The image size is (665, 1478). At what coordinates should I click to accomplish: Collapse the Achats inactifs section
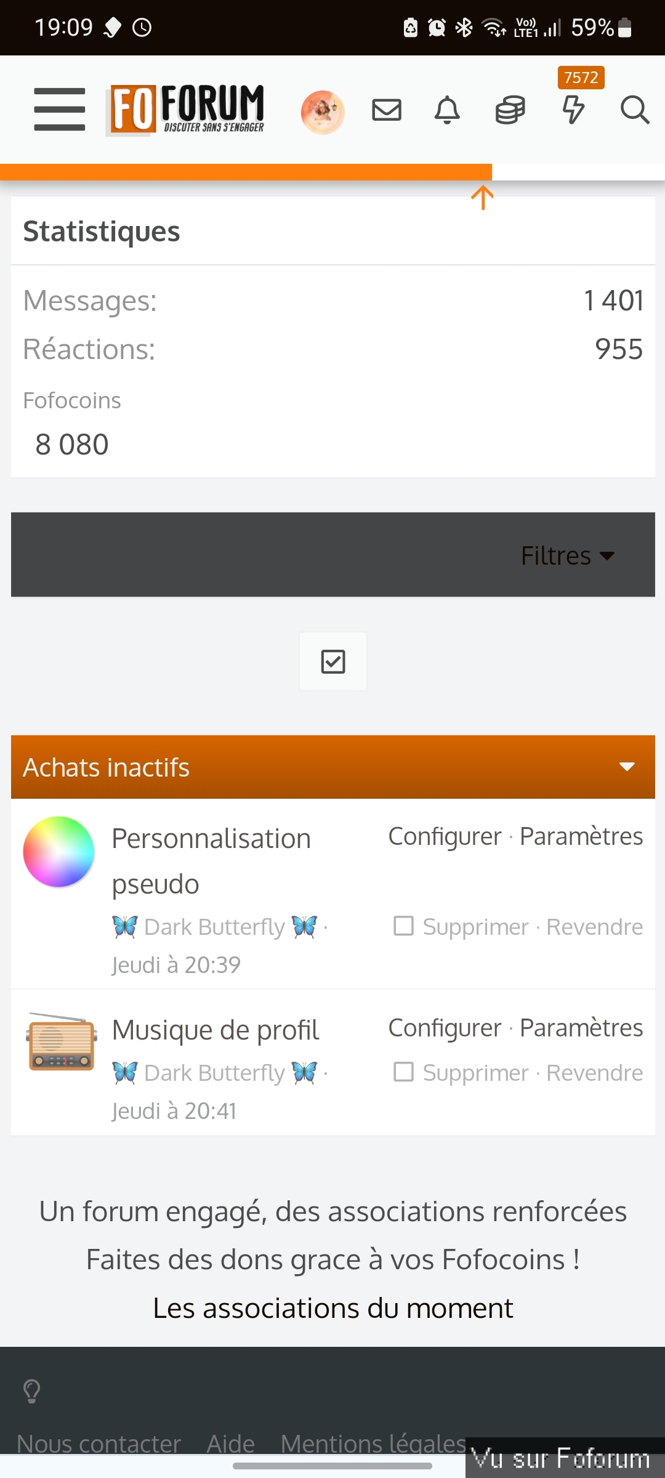point(627,767)
